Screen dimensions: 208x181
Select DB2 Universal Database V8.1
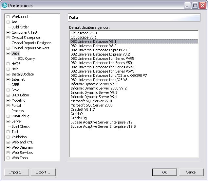coord(134,41)
